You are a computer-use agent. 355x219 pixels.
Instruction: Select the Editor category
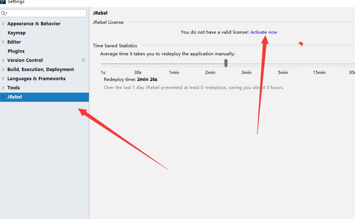(14, 42)
